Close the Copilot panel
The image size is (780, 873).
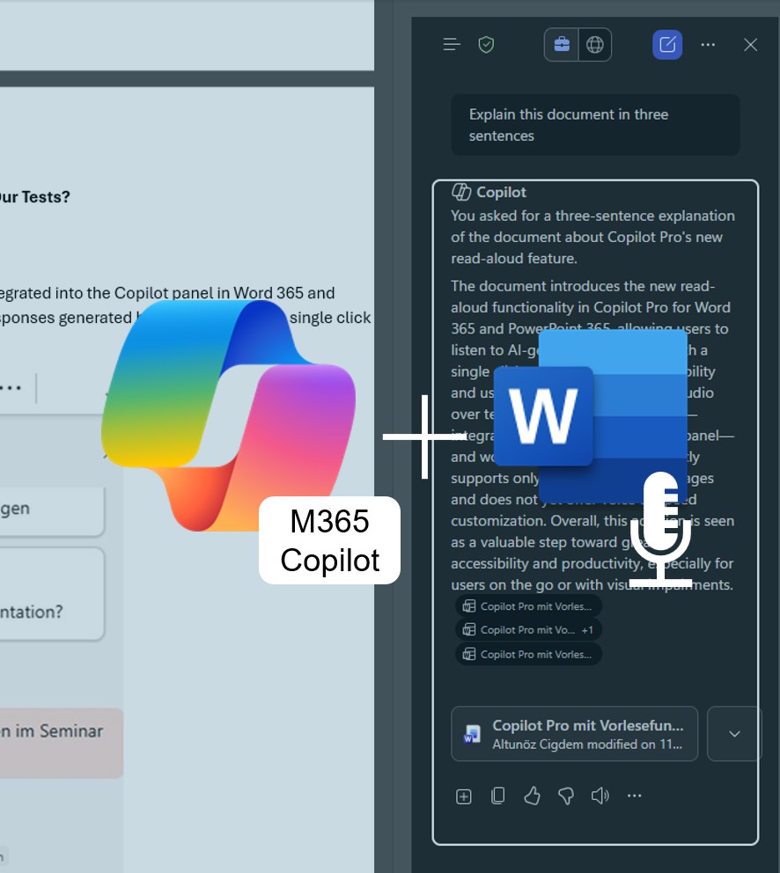(750, 45)
